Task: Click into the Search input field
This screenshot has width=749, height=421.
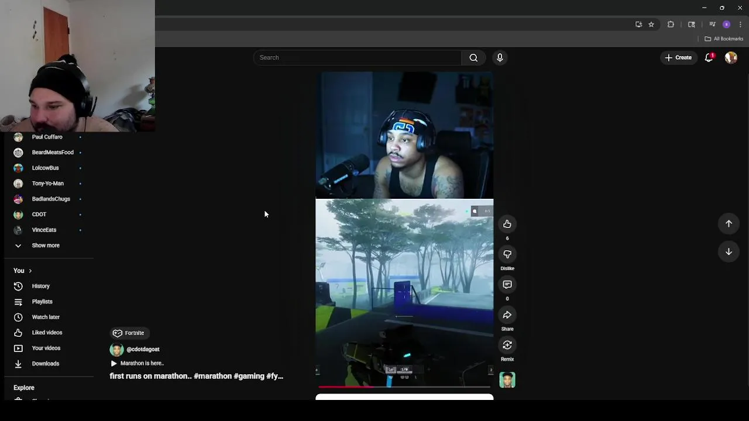Action: point(358,57)
